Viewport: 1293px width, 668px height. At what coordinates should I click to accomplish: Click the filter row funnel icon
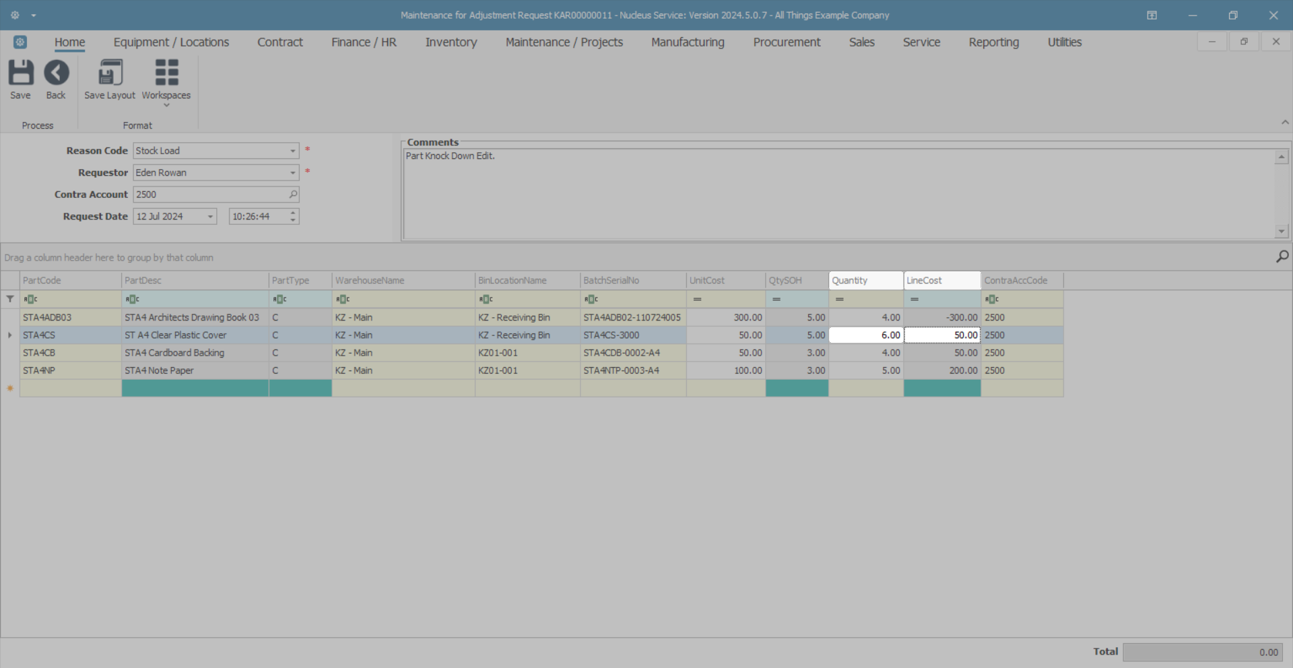[10, 299]
